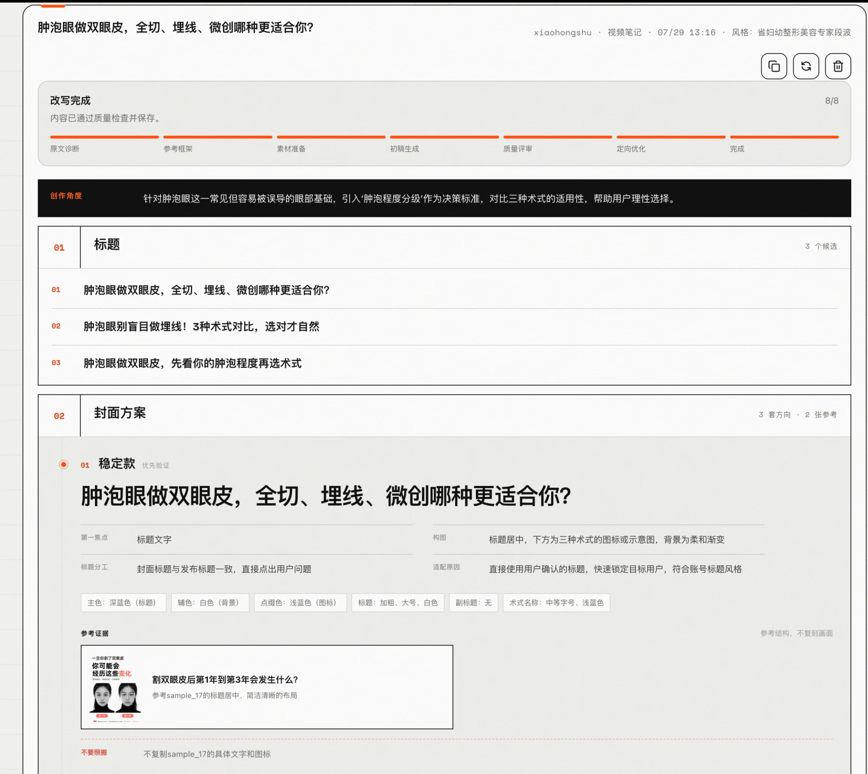Click the 视频笔记 metadata label

(624, 33)
